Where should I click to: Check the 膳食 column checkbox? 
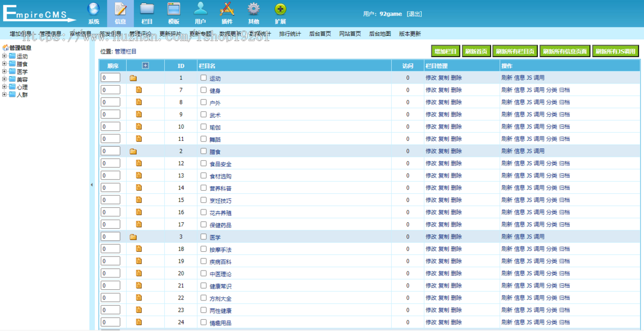(203, 151)
